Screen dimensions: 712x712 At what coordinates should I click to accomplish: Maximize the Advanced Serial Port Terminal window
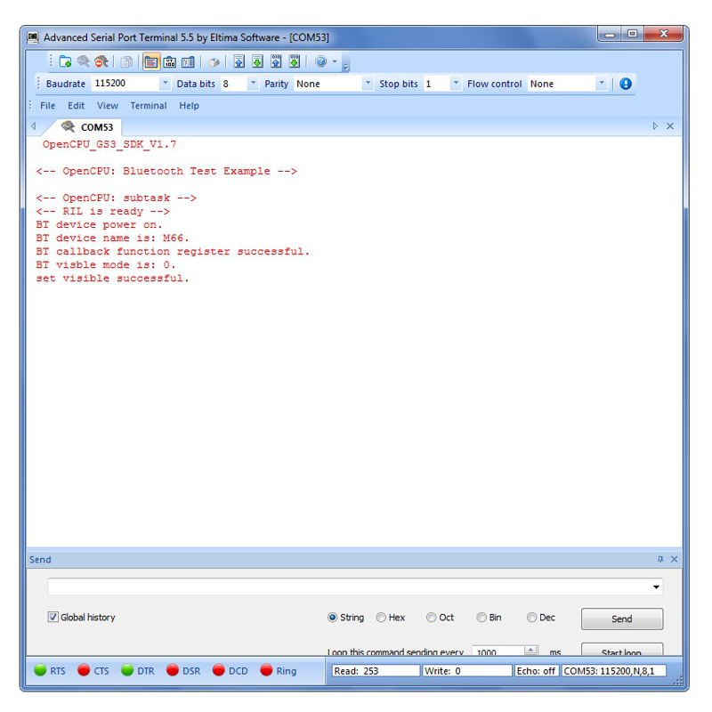click(632, 34)
